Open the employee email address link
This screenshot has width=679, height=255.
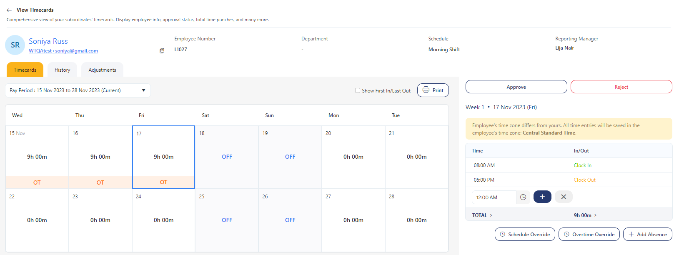point(63,51)
